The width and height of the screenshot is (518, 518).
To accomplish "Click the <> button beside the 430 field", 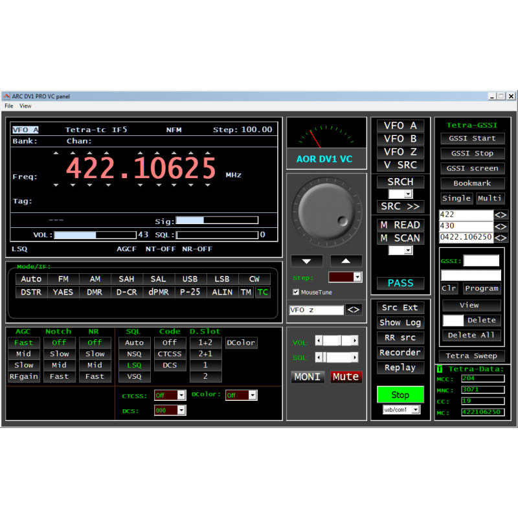I will pyautogui.click(x=501, y=226).
